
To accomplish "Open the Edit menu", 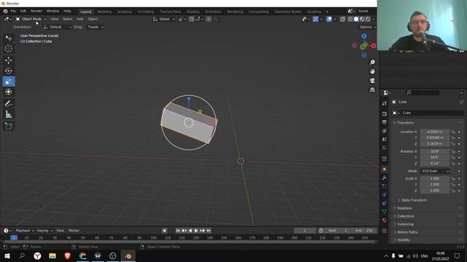I will 23,11.
